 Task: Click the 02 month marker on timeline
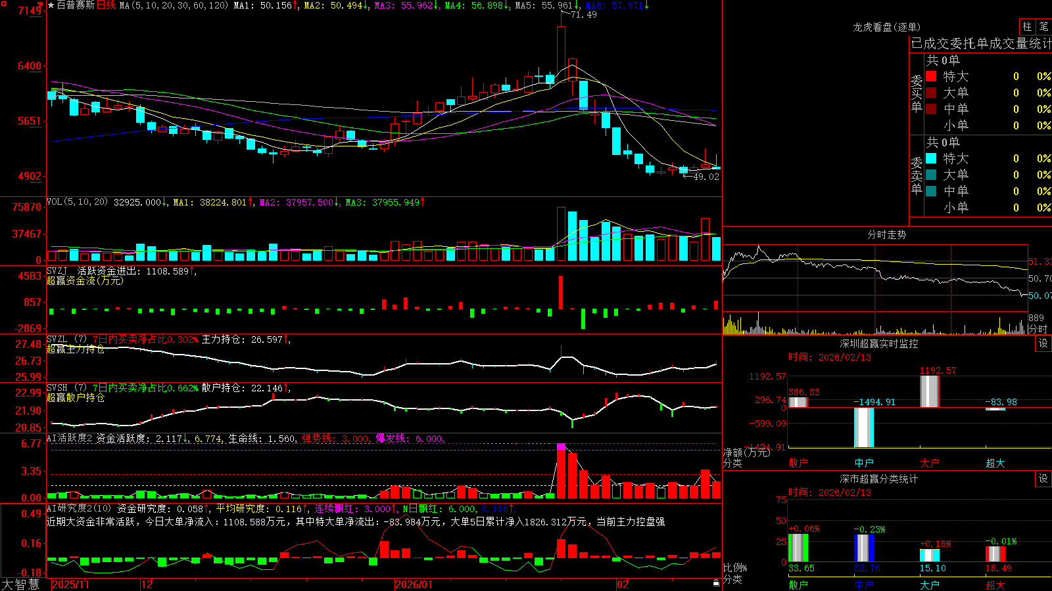click(623, 584)
